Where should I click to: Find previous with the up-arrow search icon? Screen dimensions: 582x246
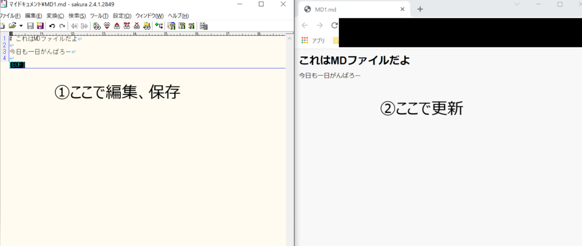coord(117,26)
